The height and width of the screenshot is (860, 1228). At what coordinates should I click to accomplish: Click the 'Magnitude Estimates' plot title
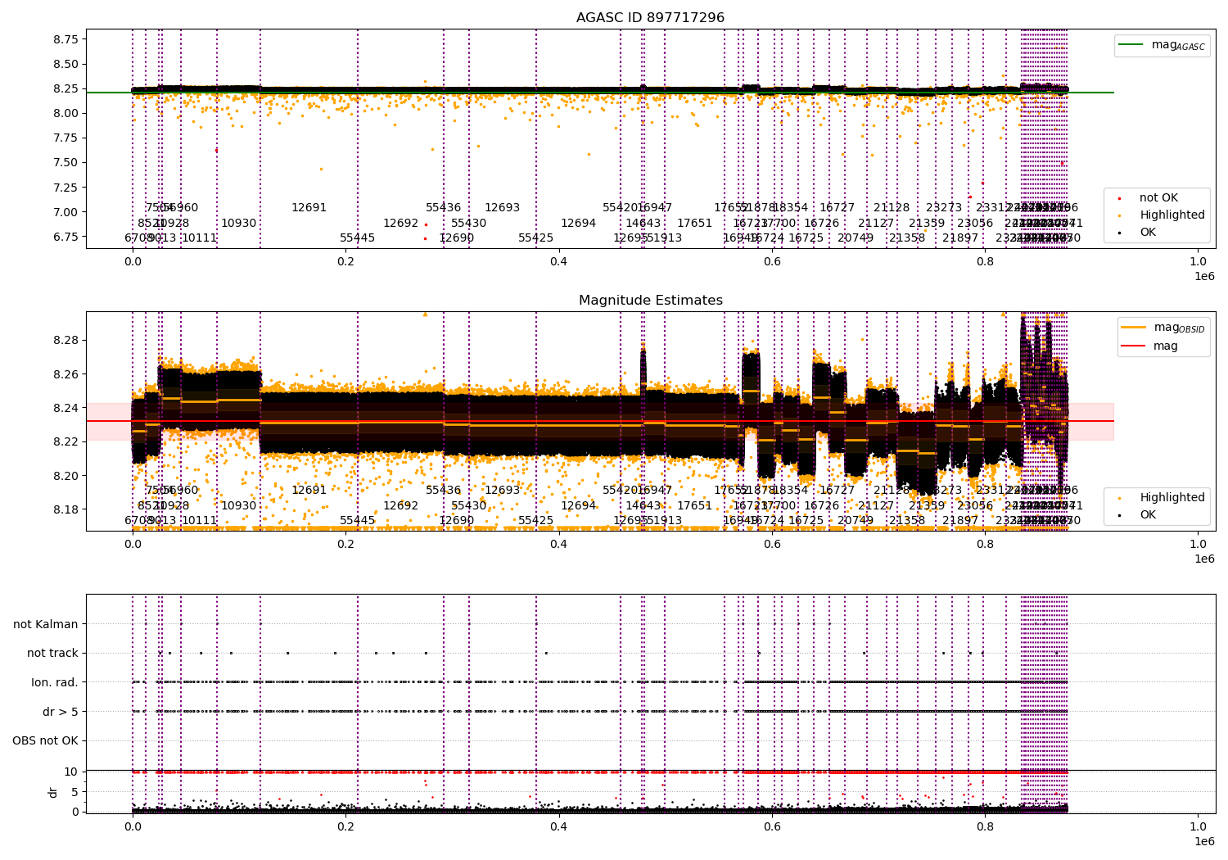pyautogui.click(x=650, y=301)
